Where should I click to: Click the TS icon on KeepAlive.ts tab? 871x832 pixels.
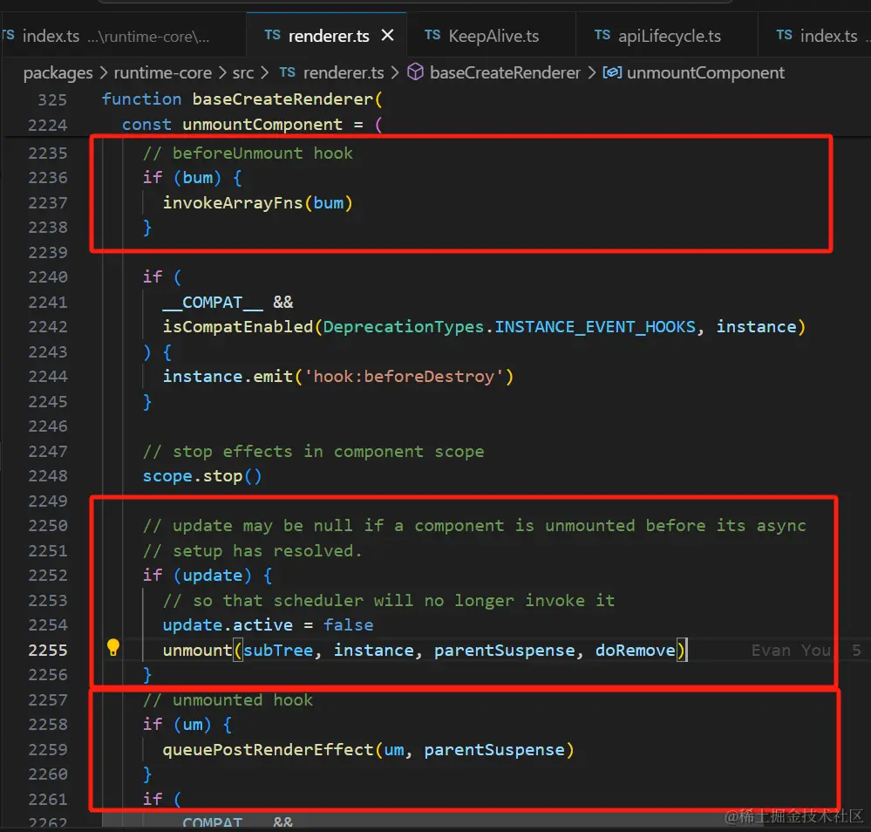pyautogui.click(x=432, y=36)
